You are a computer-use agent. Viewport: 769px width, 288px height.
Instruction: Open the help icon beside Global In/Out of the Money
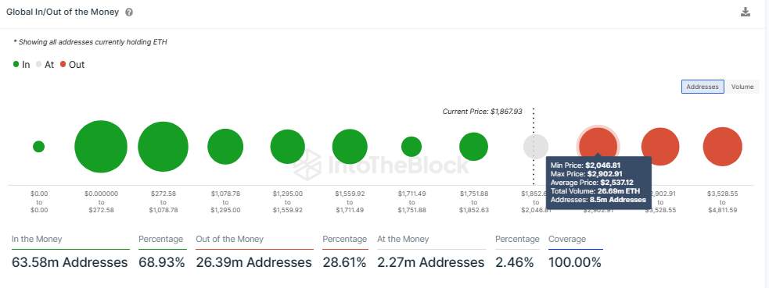tap(129, 12)
